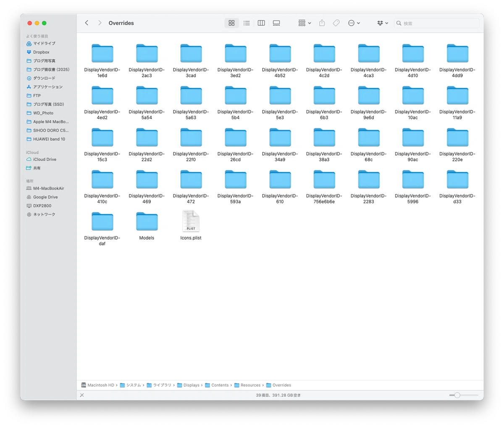Switch to column view

pos(261,23)
